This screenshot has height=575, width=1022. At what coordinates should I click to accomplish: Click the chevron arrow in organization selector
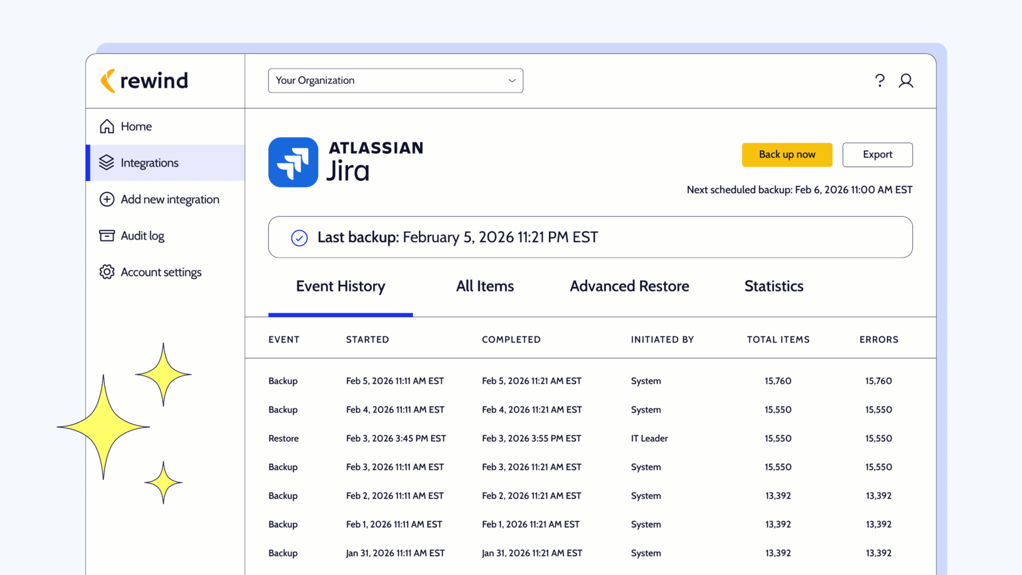coord(512,81)
